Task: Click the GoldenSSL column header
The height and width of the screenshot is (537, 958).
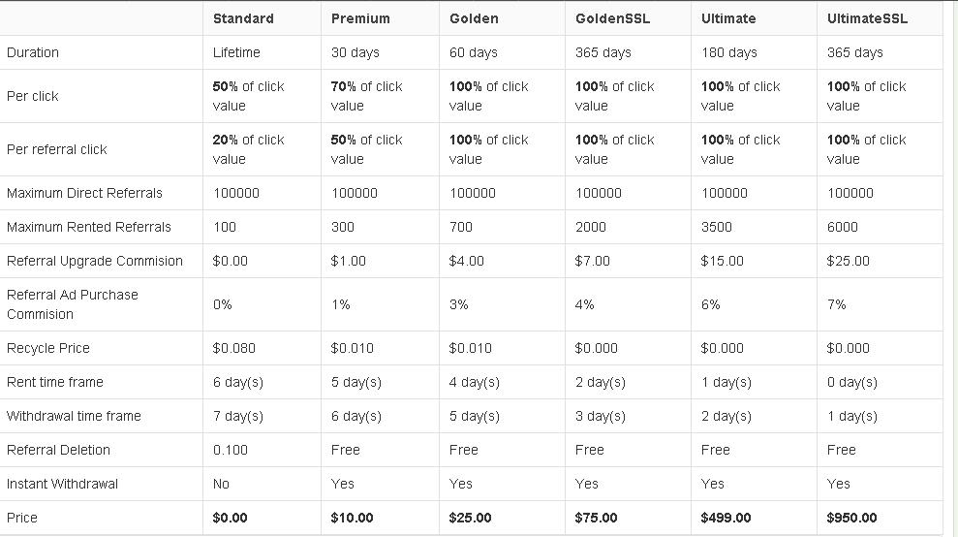Action: pyautogui.click(x=612, y=18)
